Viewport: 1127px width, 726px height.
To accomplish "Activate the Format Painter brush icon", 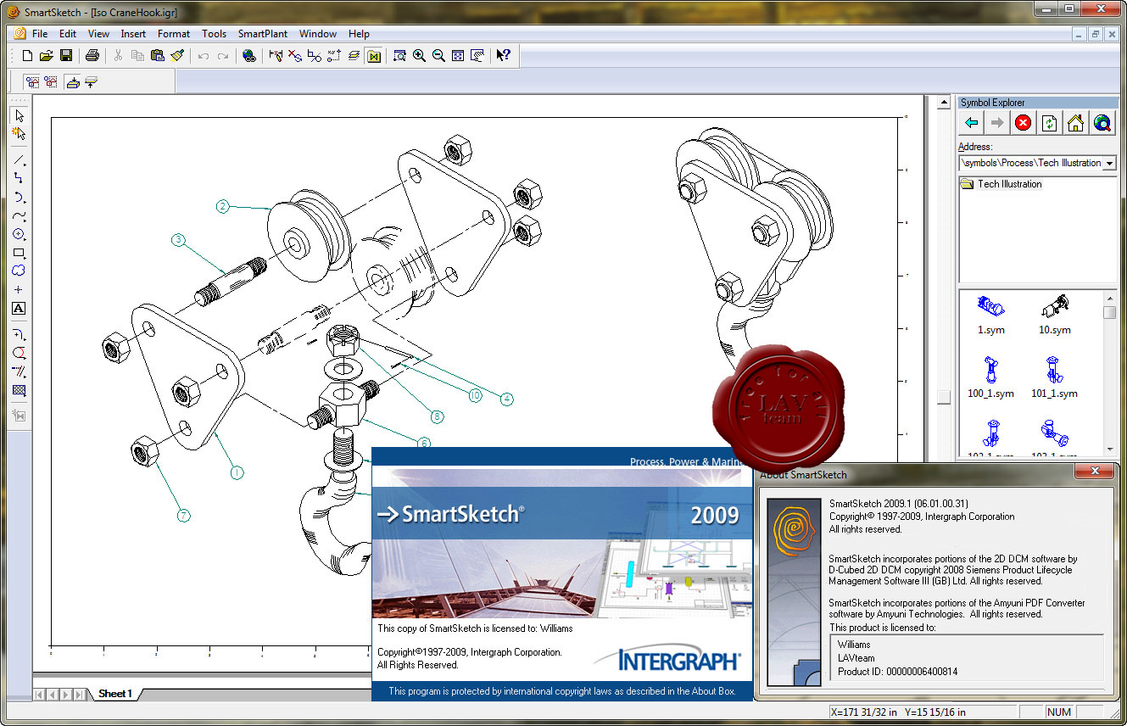I will pyautogui.click(x=176, y=56).
